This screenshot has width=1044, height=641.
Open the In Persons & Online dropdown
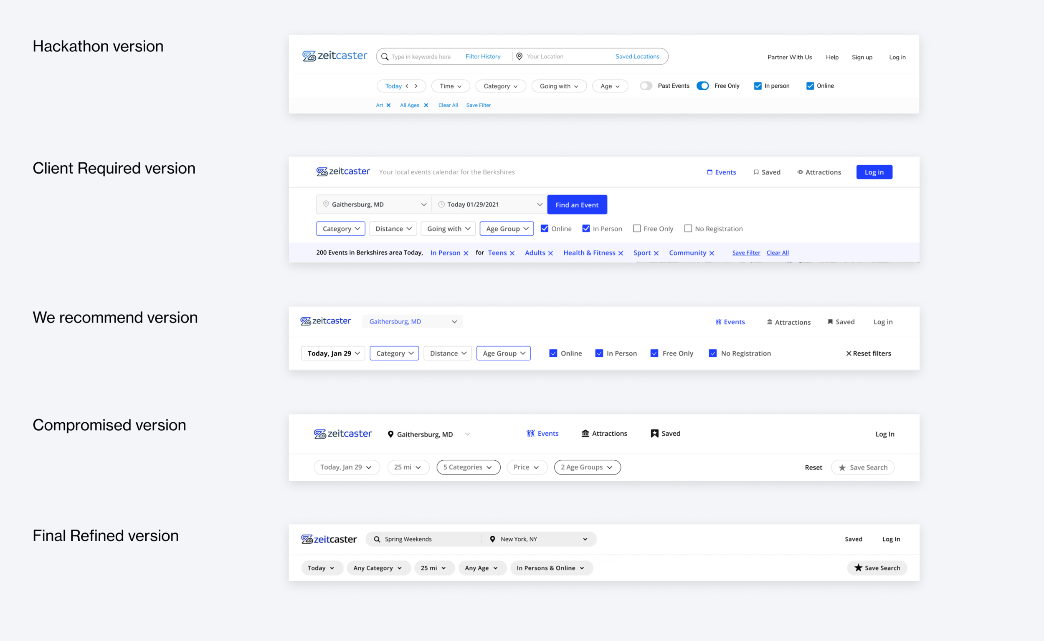[552, 568]
